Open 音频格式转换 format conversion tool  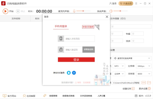pyautogui.click(x=68, y=96)
